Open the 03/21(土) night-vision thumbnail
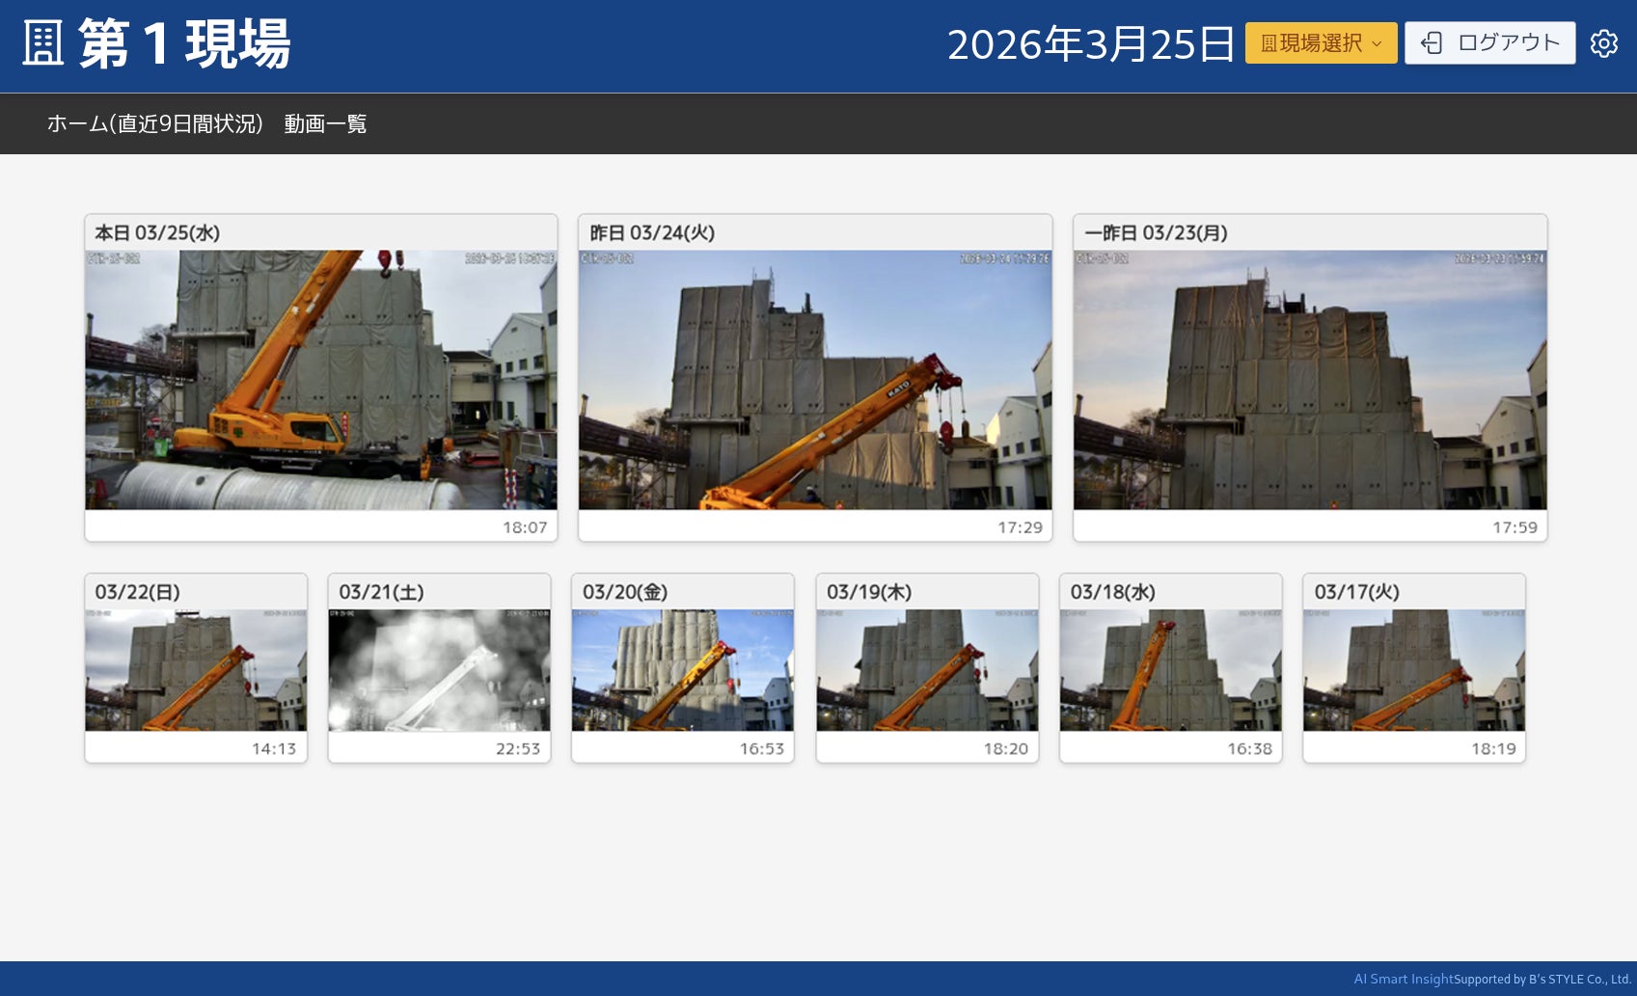The width and height of the screenshot is (1637, 996). click(x=439, y=670)
